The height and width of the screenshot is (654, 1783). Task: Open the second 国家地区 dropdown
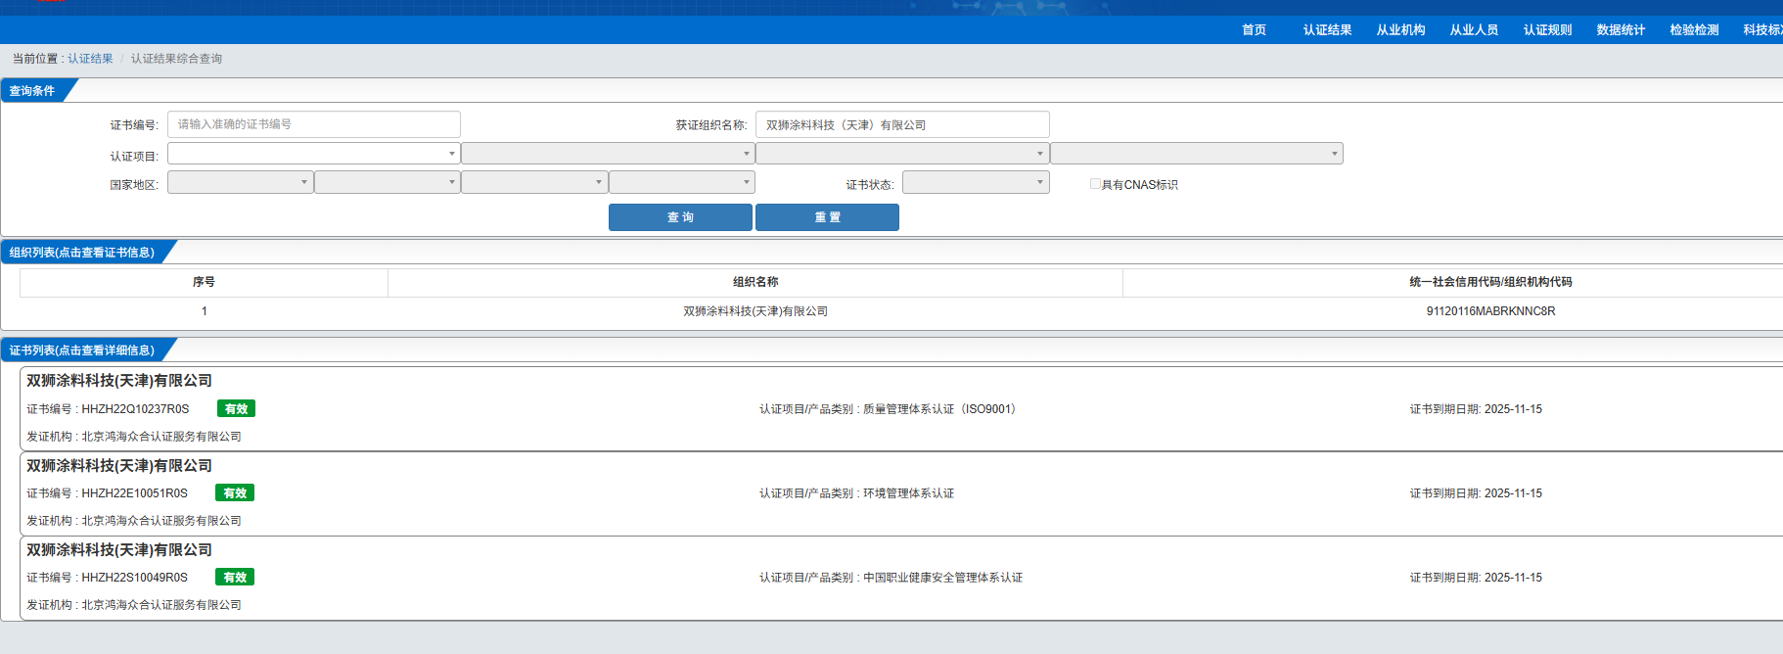(388, 182)
